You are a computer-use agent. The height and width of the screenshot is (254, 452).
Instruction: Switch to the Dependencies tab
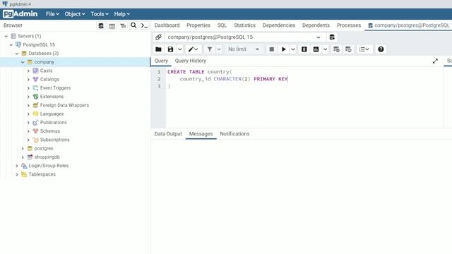pyautogui.click(x=279, y=25)
